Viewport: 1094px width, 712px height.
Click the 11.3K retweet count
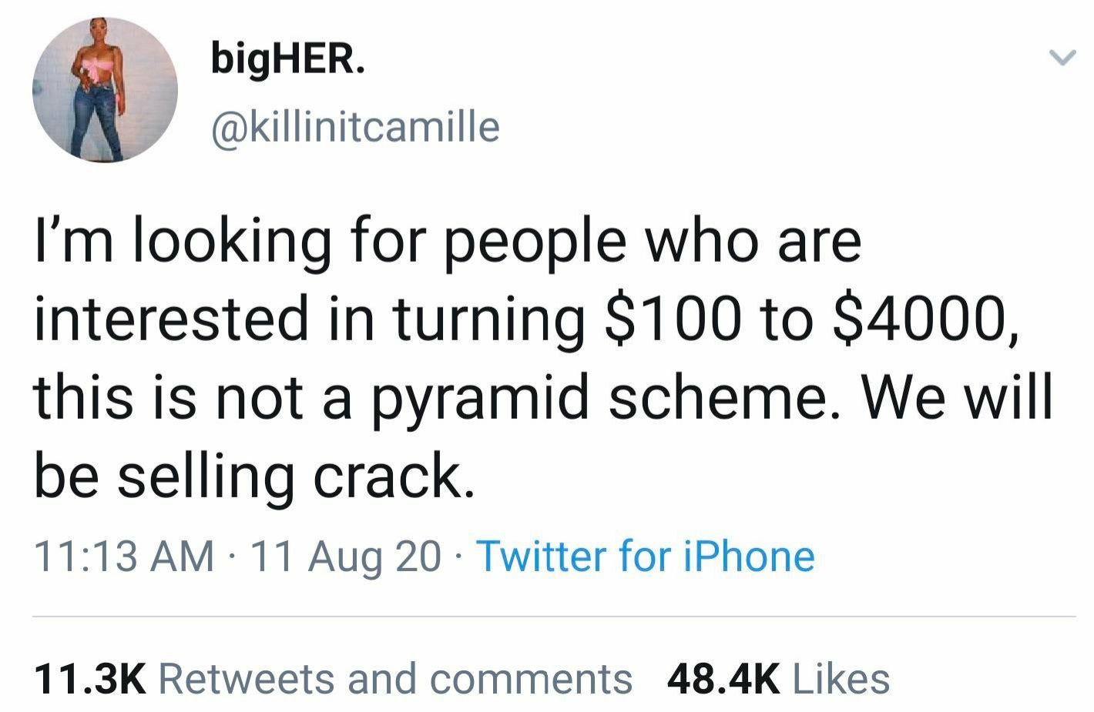tap(89, 679)
